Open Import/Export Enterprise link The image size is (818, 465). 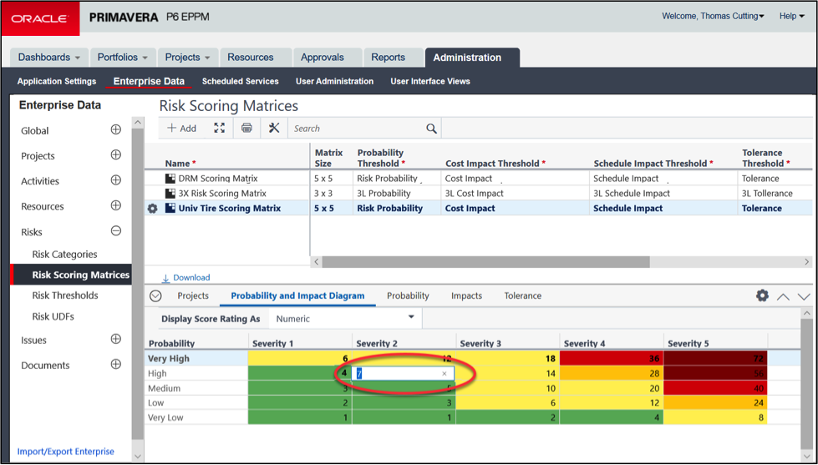click(x=66, y=452)
